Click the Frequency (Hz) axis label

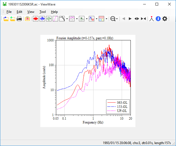pos(93,122)
